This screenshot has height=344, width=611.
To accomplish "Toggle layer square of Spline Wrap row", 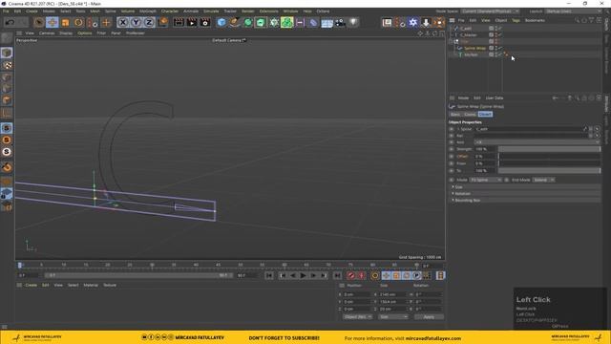I will pyautogui.click(x=491, y=48).
